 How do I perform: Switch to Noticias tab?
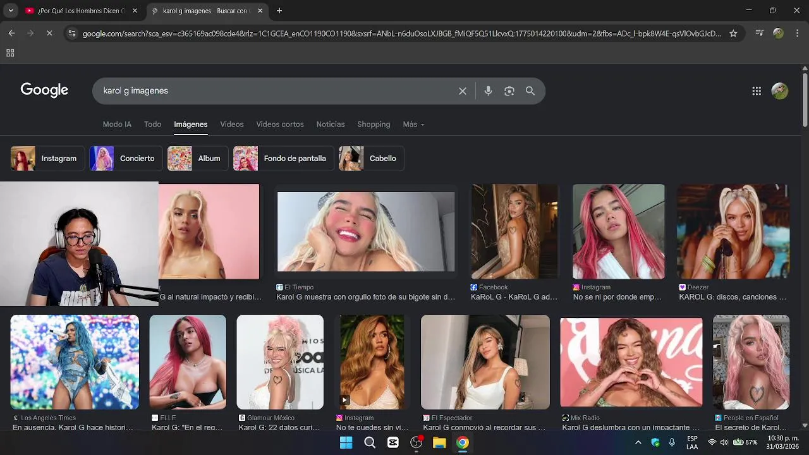point(331,124)
